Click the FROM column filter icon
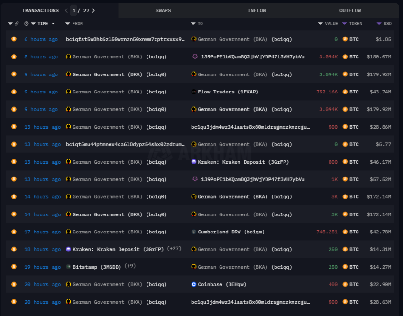 pos(68,24)
